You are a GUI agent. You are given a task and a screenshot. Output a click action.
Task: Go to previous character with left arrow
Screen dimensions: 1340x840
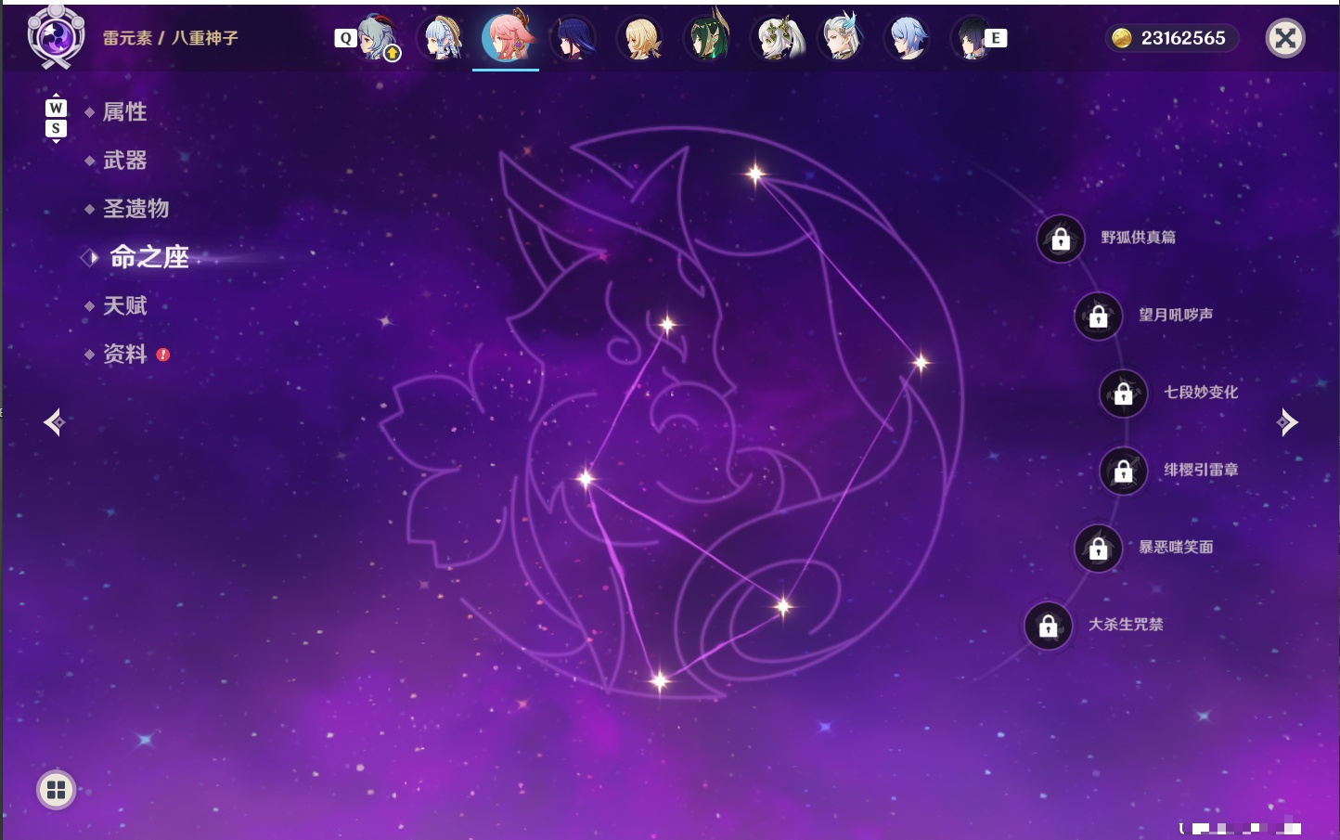tap(54, 422)
